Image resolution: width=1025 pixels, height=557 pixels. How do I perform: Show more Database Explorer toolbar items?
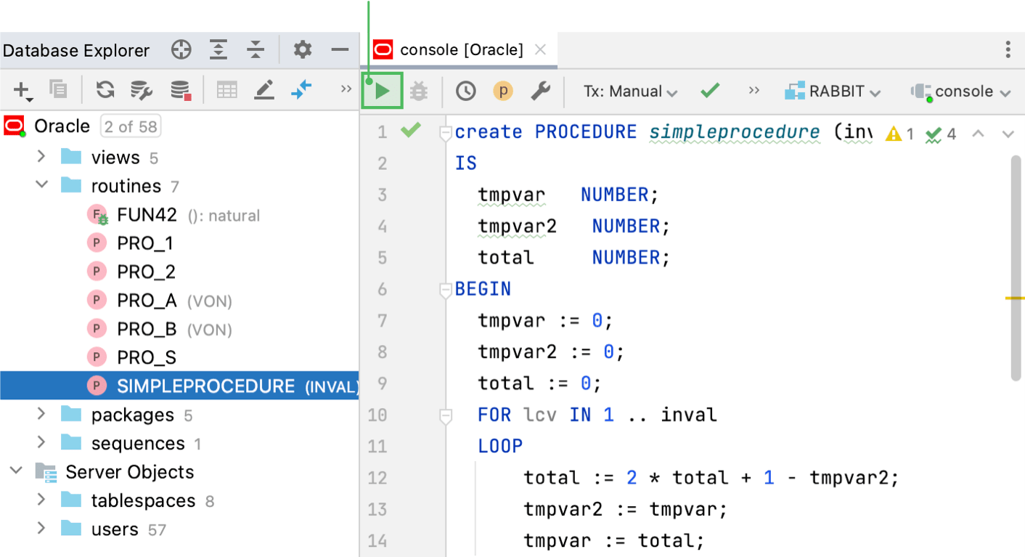tap(346, 89)
